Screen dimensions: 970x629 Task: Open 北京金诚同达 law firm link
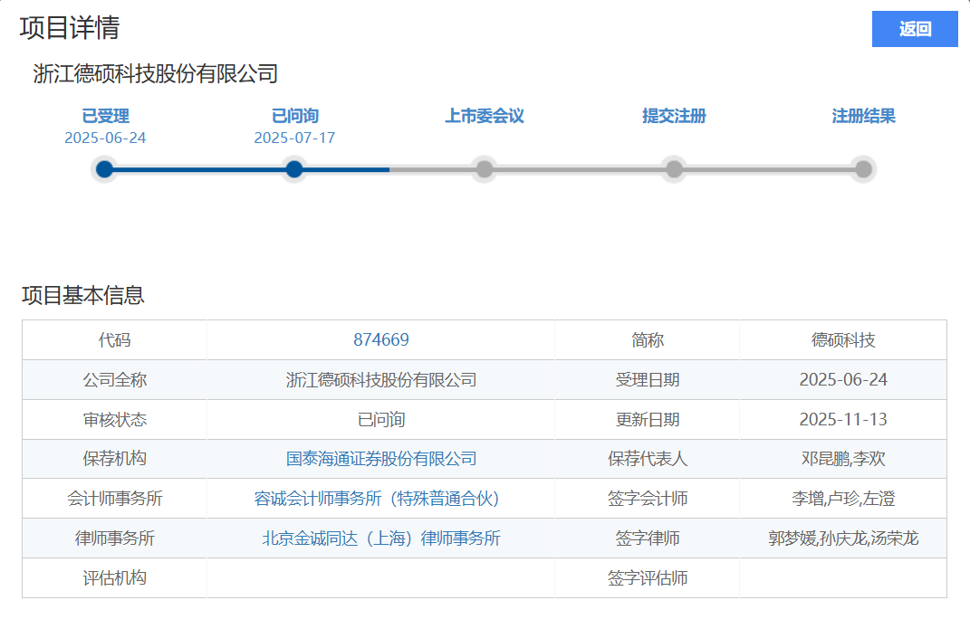380,538
